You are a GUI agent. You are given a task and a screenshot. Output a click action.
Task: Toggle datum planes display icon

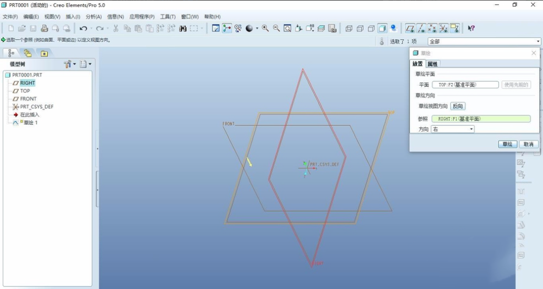click(x=410, y=29)
